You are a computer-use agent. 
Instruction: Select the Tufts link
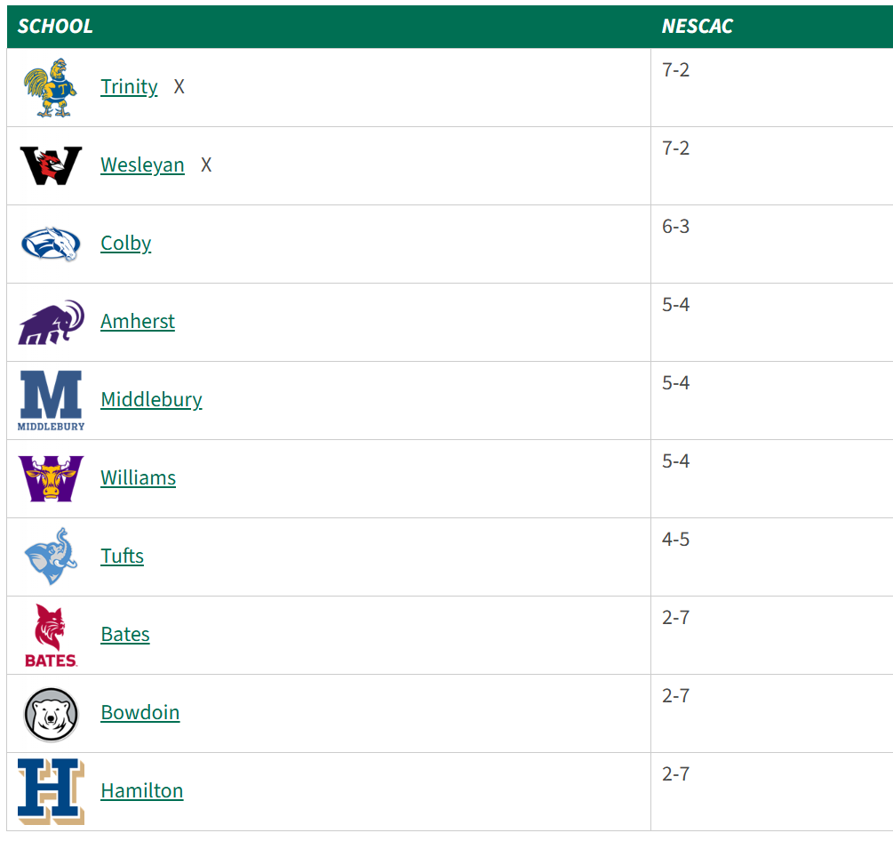coord(122,557)
